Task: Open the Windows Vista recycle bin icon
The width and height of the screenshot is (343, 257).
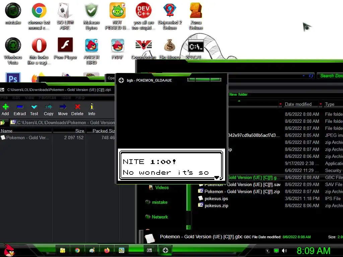Action: (13, 51)
